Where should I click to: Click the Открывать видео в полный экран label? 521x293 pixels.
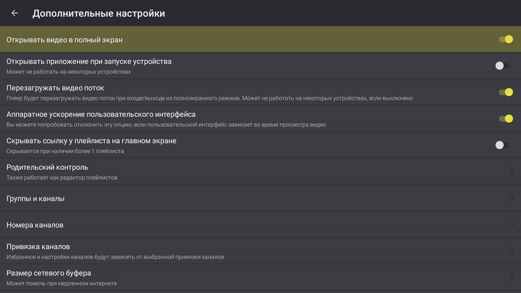[x=65, y=40]
